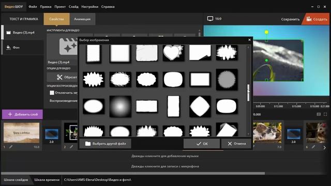Select the transition between slides 1 and 2
The height and width of the screenshot is (186, 331).
(52, 134)
